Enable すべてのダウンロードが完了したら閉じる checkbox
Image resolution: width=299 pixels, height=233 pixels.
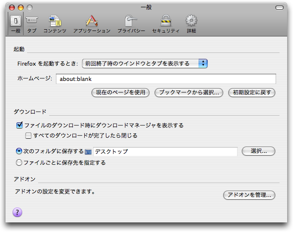(x=28, y=136)
